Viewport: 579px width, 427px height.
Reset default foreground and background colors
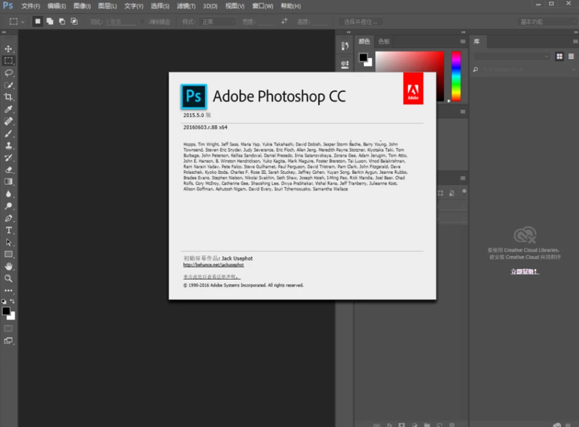(4, 301)
